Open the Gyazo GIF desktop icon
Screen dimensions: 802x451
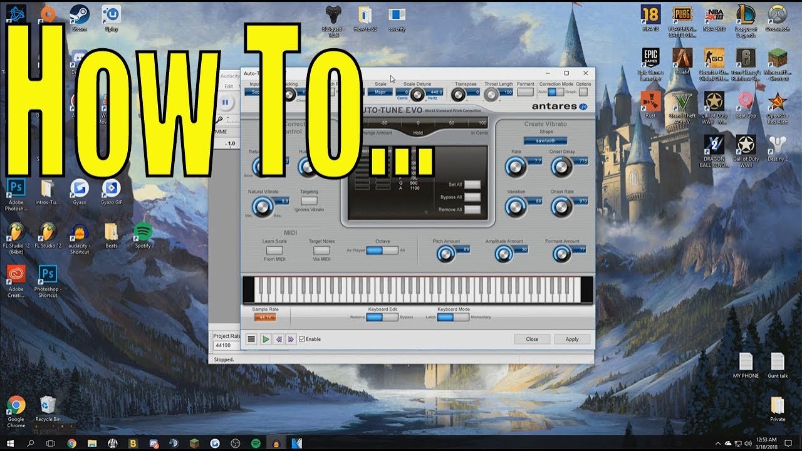click(x=111, y=192)
